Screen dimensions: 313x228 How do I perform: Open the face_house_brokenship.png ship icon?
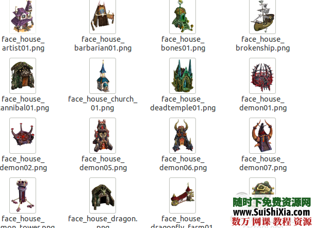pos(262,16)
